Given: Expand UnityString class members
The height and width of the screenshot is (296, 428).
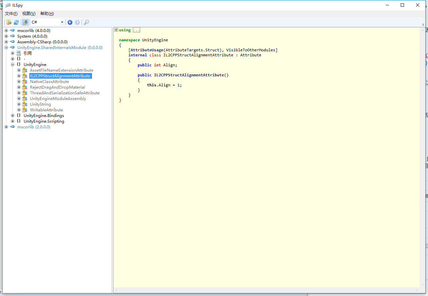Looking at the screenshot, I should coord(19,104).
